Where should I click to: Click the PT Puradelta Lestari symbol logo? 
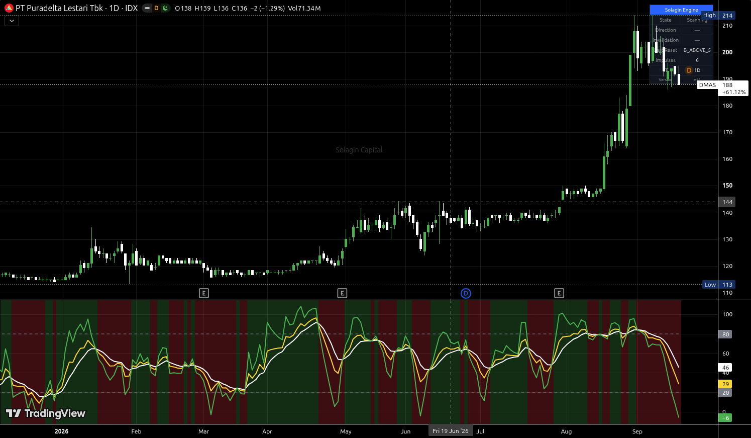[x=9, y=8]
